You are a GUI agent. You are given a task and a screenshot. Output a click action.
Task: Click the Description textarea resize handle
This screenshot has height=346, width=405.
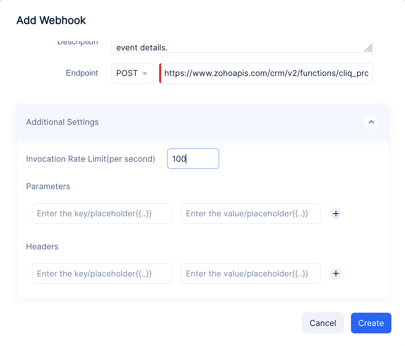coord(368,48)
